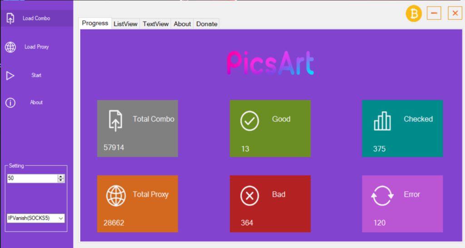Close the window with the orange X button

click(455, 13)
